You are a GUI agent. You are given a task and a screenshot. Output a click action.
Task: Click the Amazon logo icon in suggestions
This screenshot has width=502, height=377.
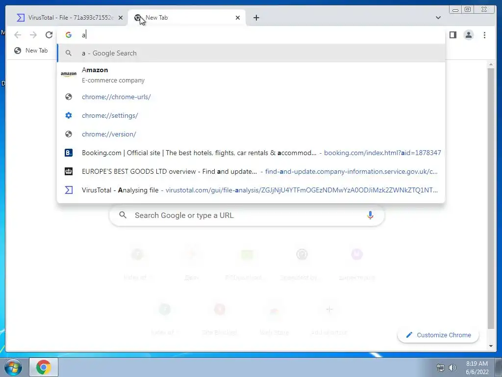[x=69, y=74]
